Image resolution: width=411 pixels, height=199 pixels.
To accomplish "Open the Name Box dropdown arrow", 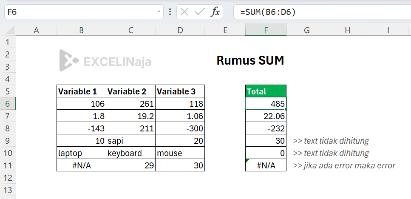I will [159, 12].
